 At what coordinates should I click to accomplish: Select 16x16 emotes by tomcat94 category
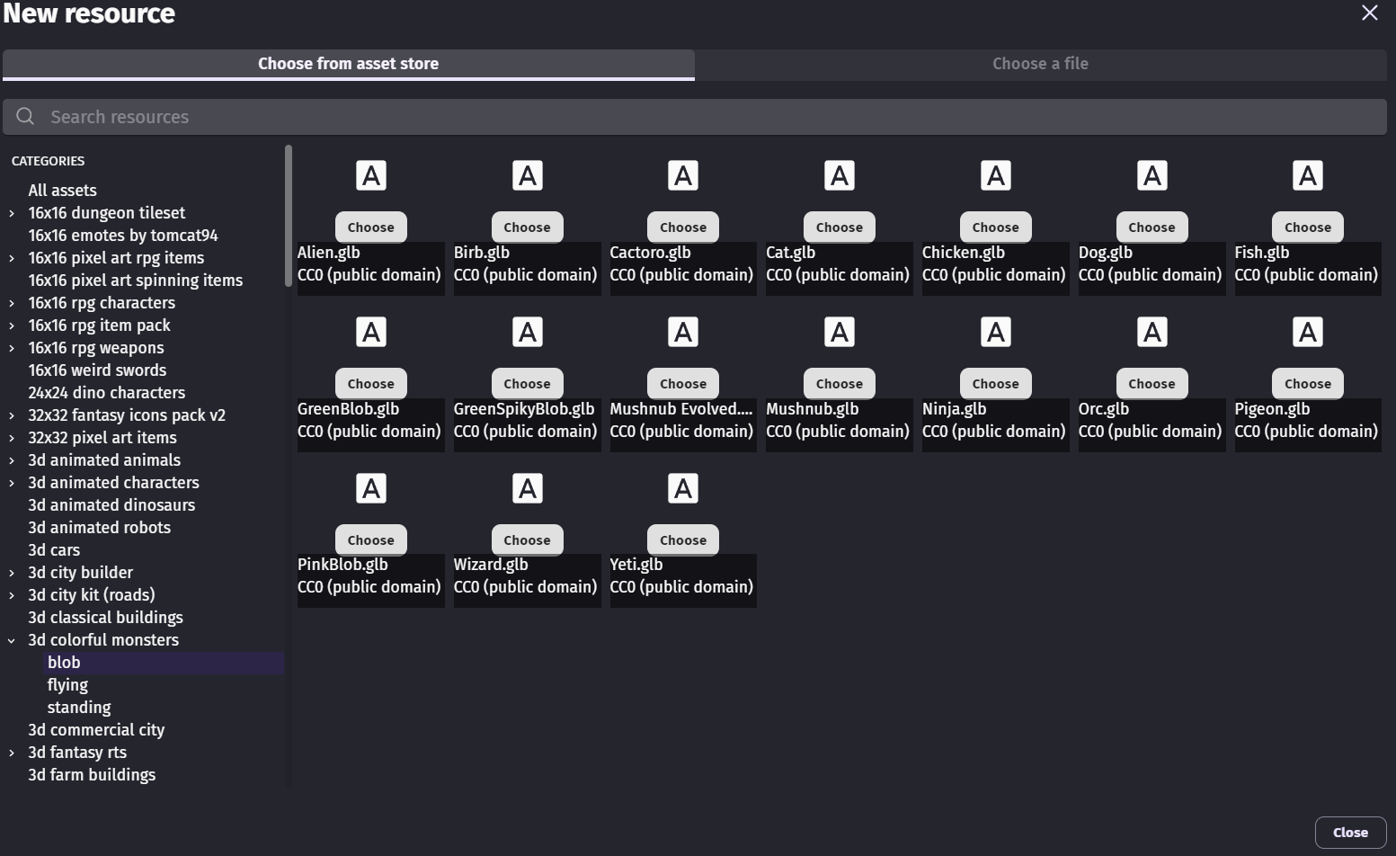123,236
